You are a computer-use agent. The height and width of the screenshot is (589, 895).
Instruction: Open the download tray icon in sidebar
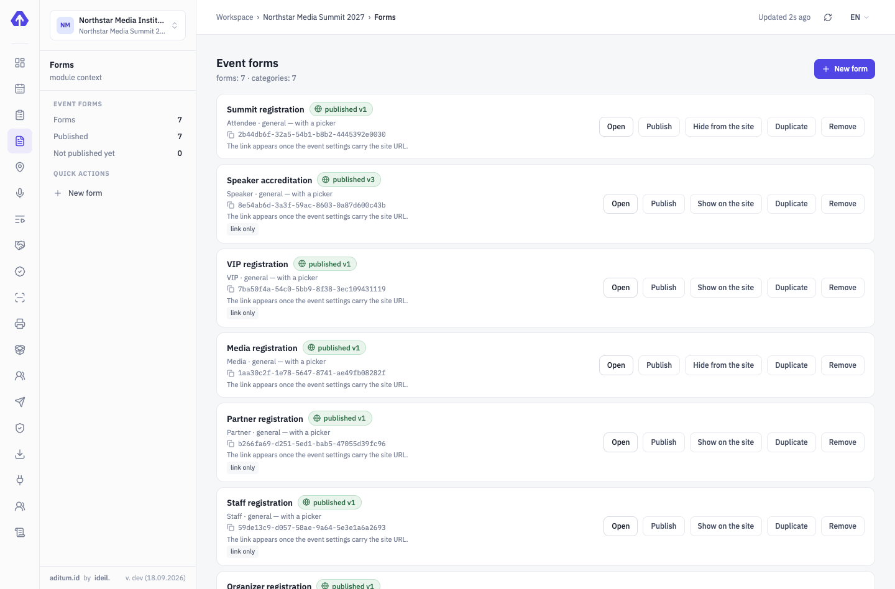[x=20, y=454]
